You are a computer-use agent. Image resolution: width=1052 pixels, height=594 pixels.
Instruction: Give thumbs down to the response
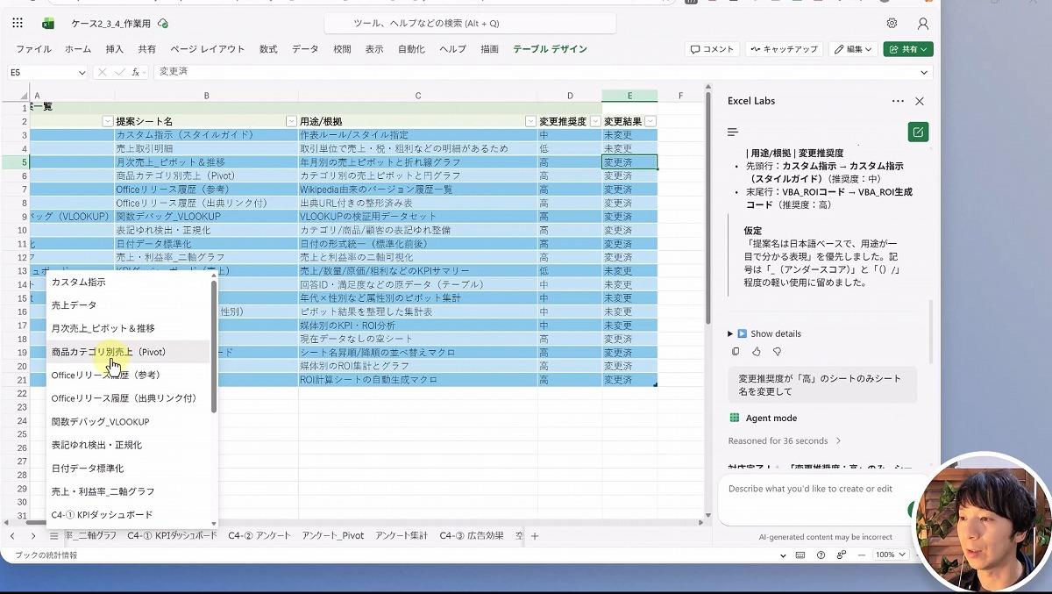click(777, 352)
